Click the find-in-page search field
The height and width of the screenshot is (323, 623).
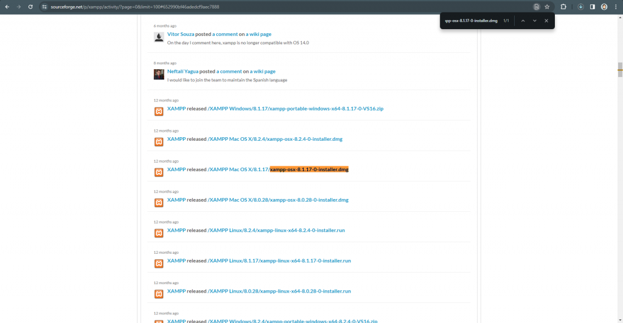click(472, 21)
